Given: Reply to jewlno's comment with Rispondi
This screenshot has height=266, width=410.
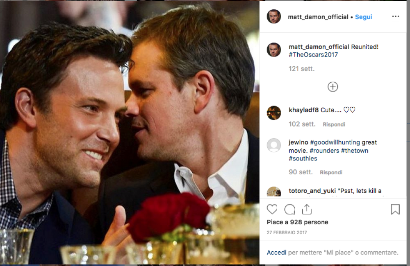Looking at the screenshot, I should (331, 173).
